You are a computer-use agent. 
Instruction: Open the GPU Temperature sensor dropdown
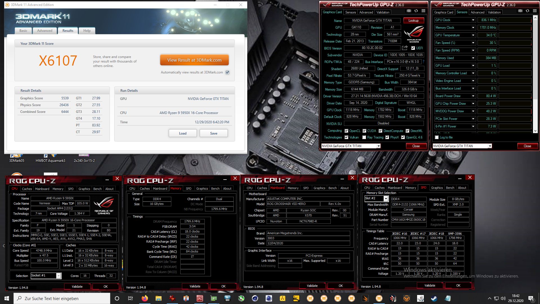473,35
